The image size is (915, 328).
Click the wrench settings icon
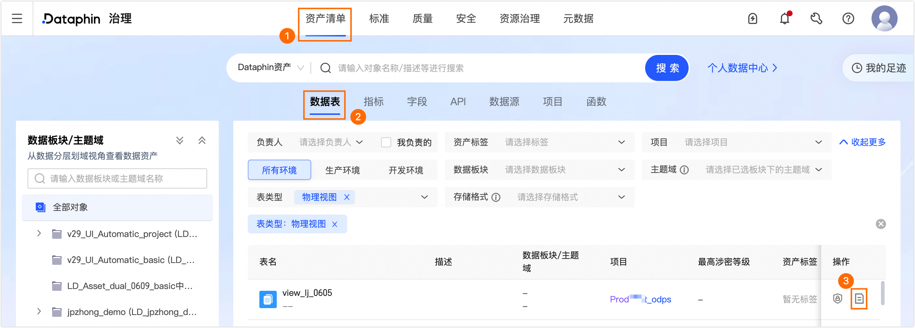point(817,18)
